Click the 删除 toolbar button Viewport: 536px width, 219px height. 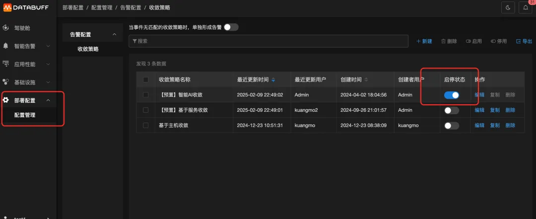pyautogui.click(x=449, y=41)
